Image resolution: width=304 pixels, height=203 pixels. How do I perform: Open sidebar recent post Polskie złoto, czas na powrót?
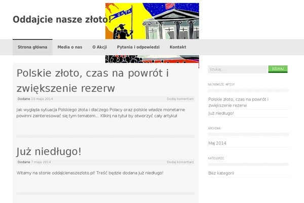pos(238,103)
